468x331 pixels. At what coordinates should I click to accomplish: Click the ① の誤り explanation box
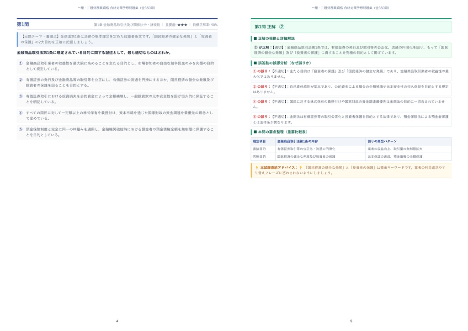pyautogui.click(x=351, y=74)
